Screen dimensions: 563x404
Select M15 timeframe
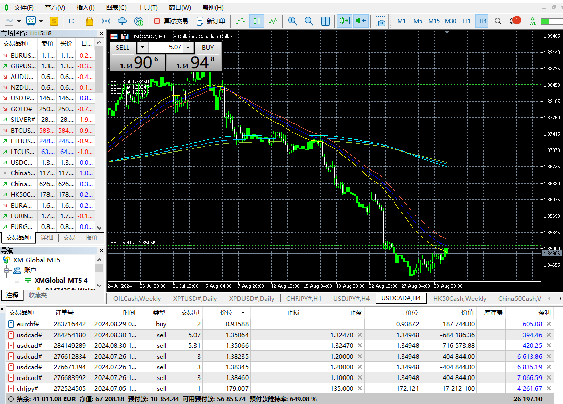click(434, 21)
